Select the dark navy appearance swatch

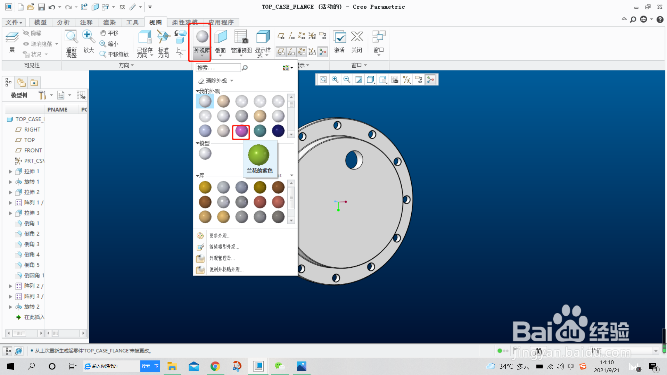click(278, 131)
